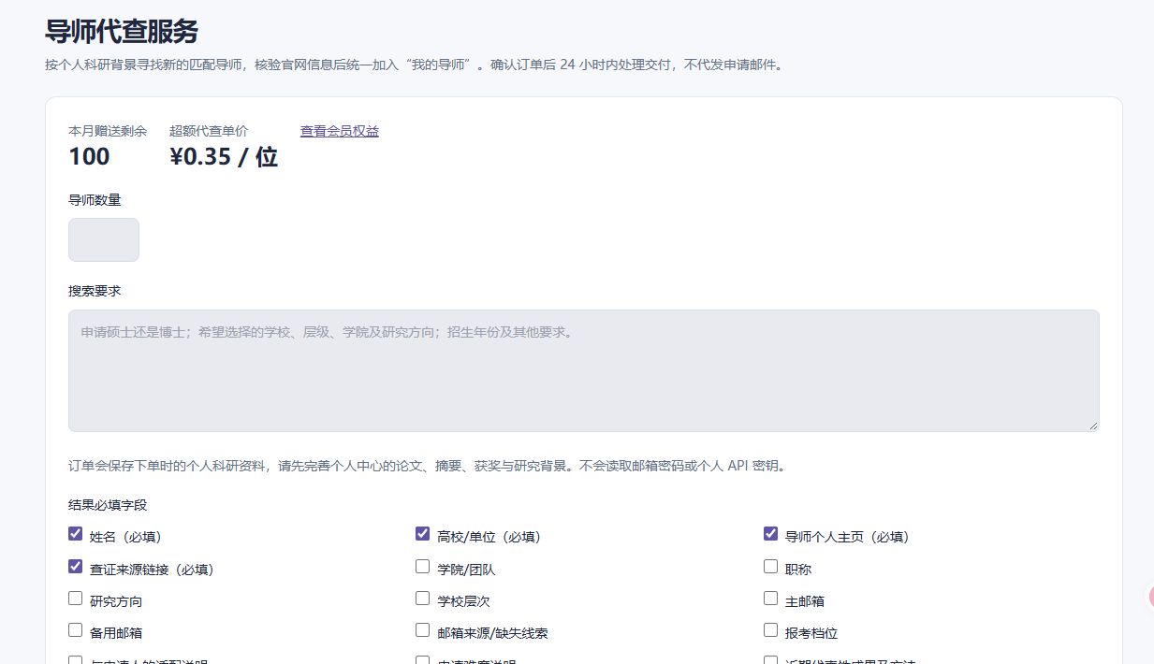Image resolution: width=1154 pixels, height=664 pixels.
Task: Check the 研究方向 field option
Action: (76, 599)
